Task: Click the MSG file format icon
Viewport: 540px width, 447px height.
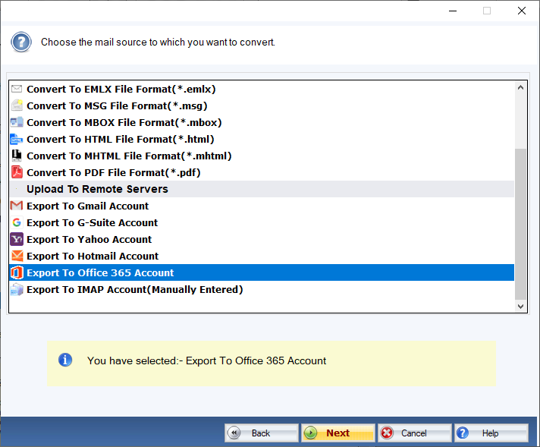Action: pos(17,105)
